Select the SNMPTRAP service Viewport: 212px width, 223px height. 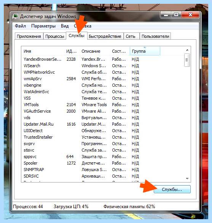coord(103,170)
